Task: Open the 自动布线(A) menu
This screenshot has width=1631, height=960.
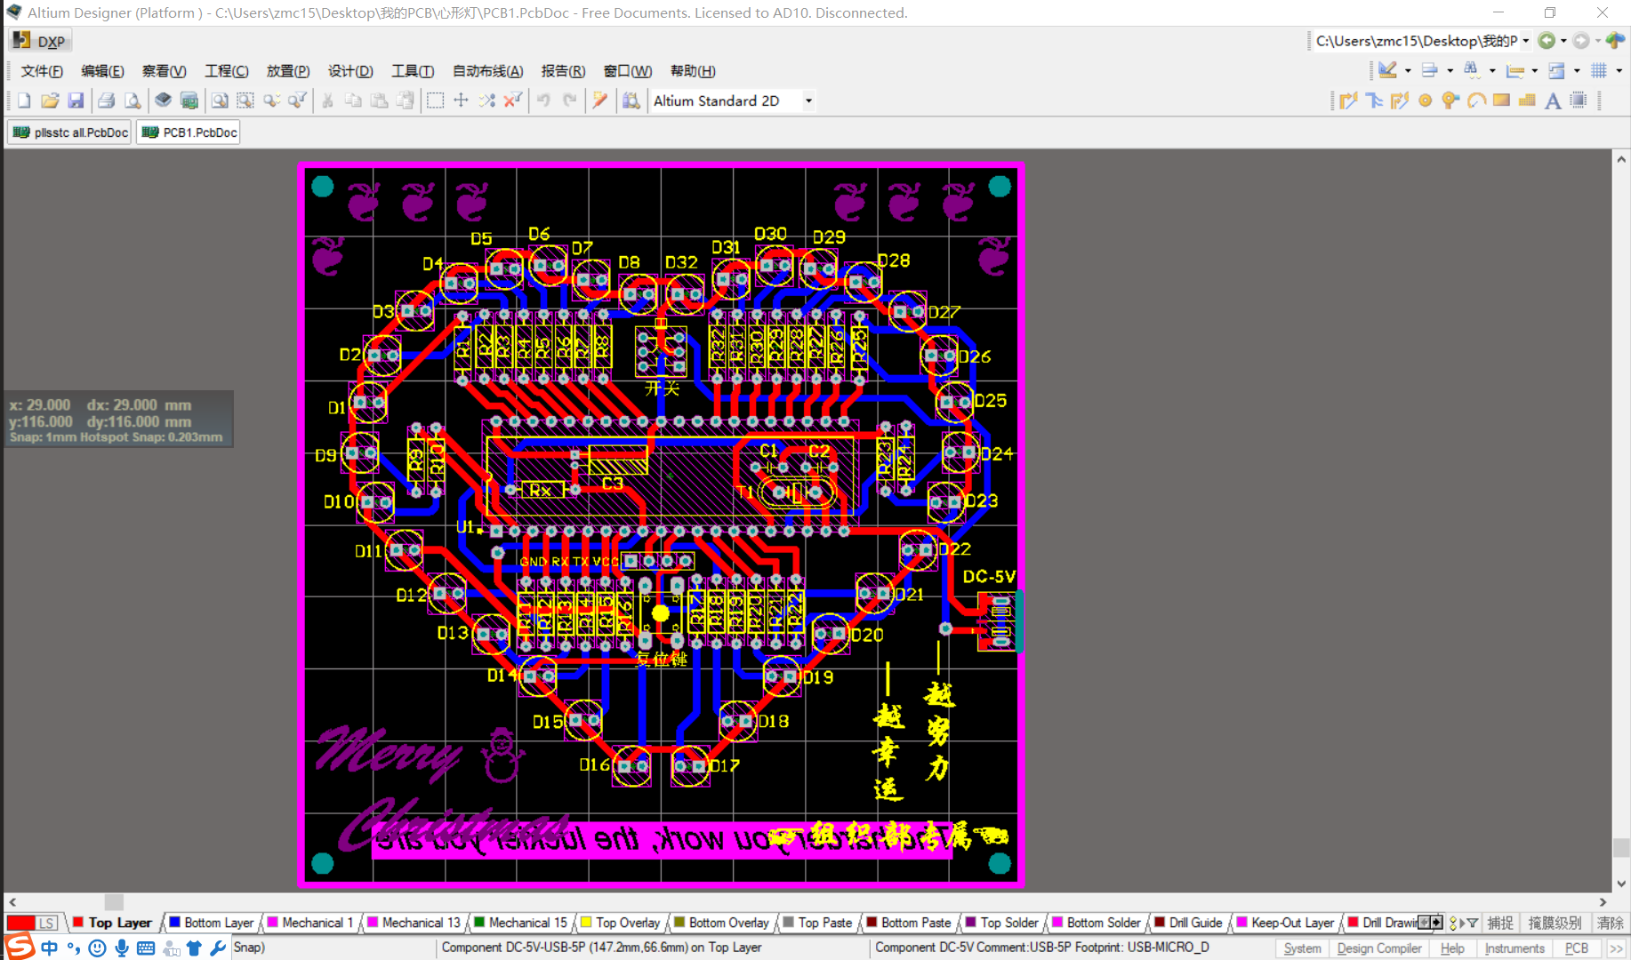Action: 487,71
